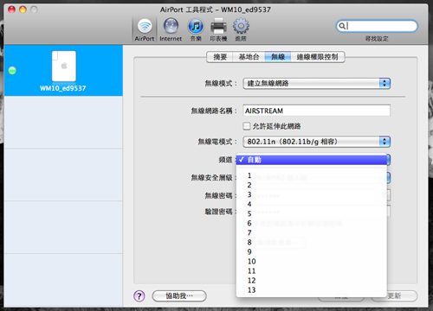
Task: Click the help question mark button
Action: tap(139, 295)
